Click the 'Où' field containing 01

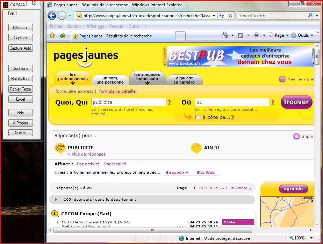click(x=232, y=102)
